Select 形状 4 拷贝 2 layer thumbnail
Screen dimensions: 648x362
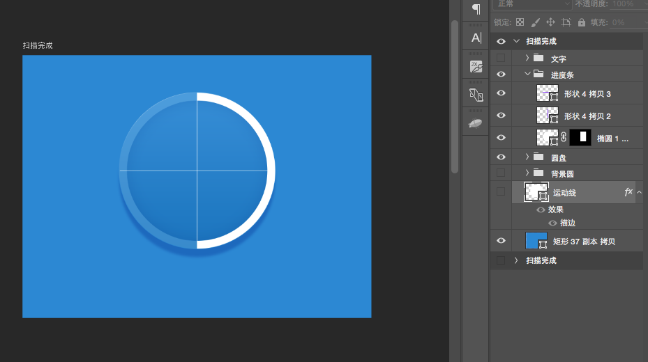(547, 116)
